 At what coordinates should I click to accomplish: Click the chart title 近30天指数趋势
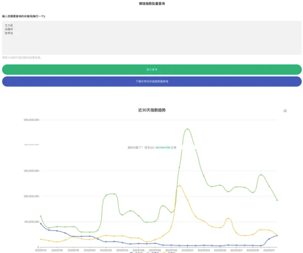pos(151,110)
